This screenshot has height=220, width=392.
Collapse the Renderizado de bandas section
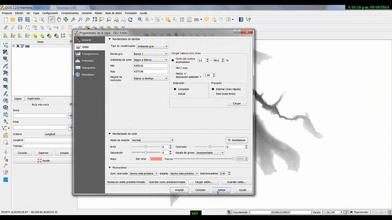110,39
